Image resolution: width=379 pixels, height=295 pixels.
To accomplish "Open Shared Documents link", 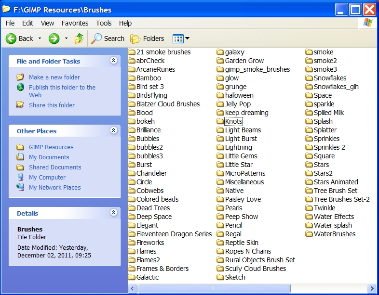I will [55, 167].
